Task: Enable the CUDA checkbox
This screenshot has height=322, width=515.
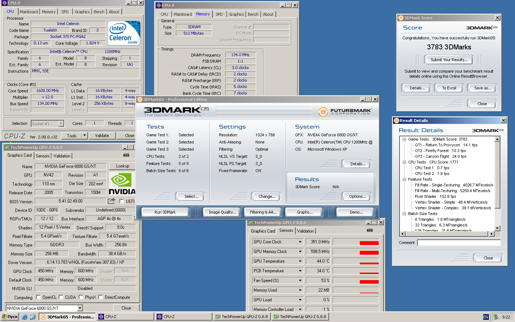Action: point(61,297)
